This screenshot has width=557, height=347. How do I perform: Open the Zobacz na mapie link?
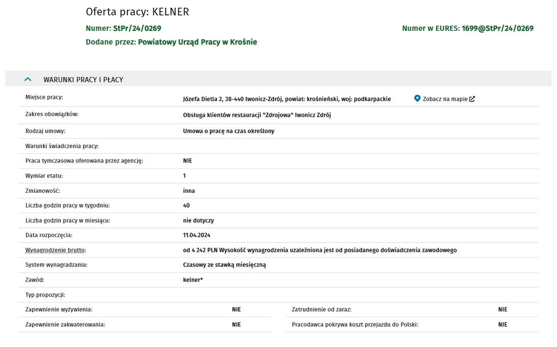(x=445, y=99)
